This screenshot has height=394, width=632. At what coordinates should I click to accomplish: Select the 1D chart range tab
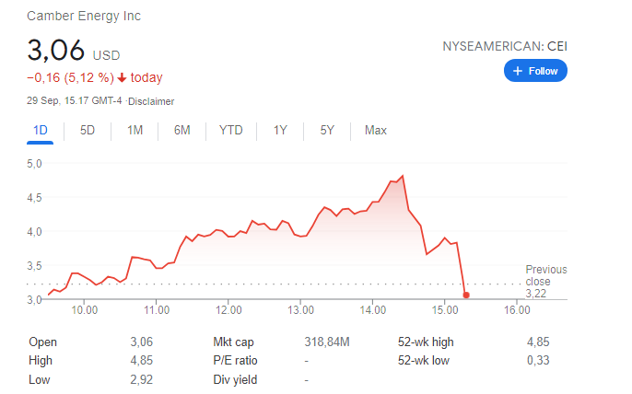coord(41,130)
